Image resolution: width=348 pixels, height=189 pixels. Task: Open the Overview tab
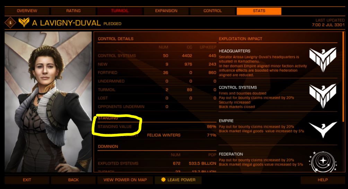click(27, 11)
